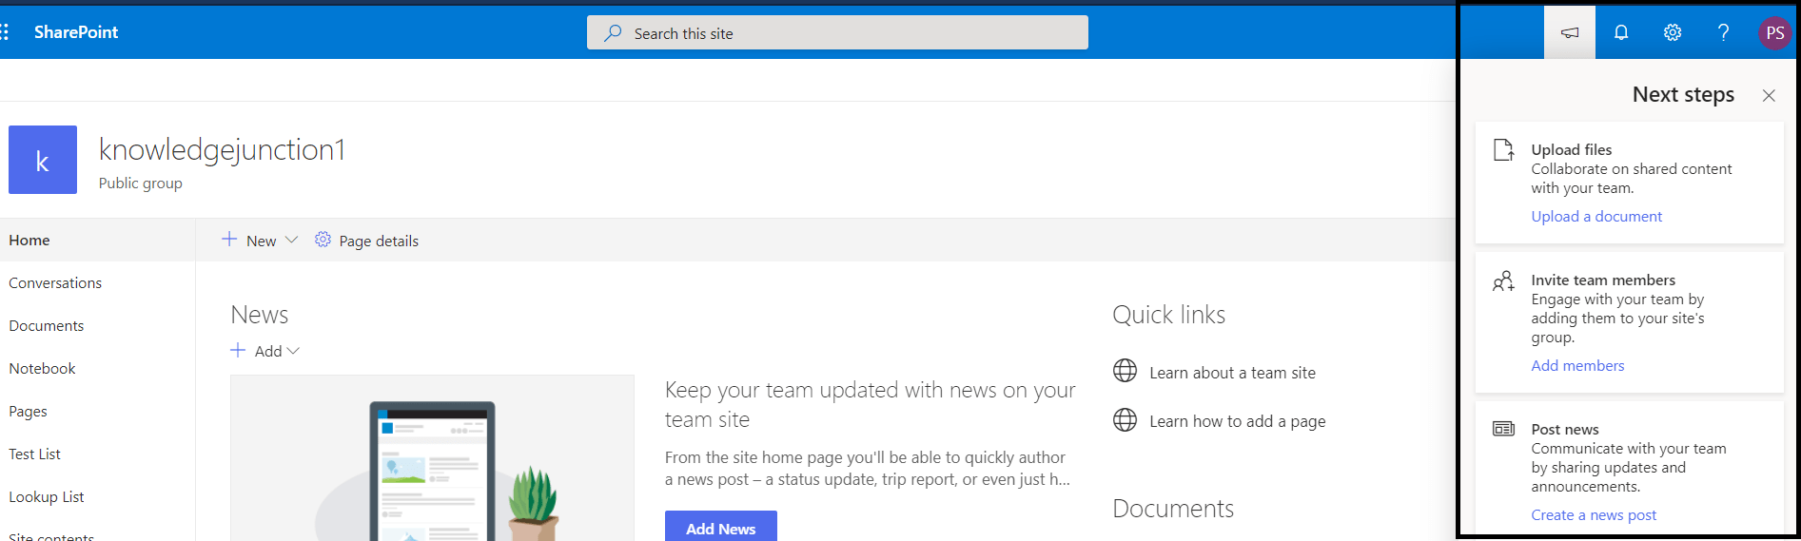
Task: Select Home in the left navigation
Action: [97, 240]
